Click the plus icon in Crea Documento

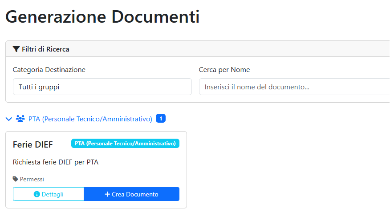pyautogui.click(x=107, y=194)
